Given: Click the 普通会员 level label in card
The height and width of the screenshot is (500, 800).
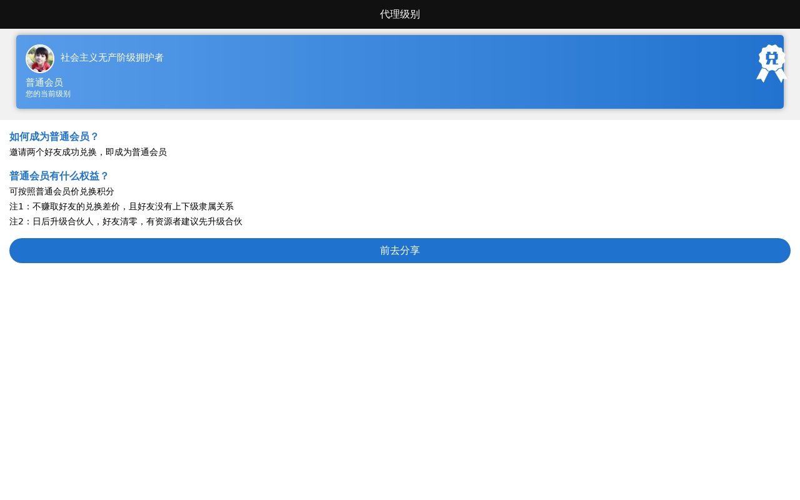Looking at the screenshot, I should pos(44,82).
